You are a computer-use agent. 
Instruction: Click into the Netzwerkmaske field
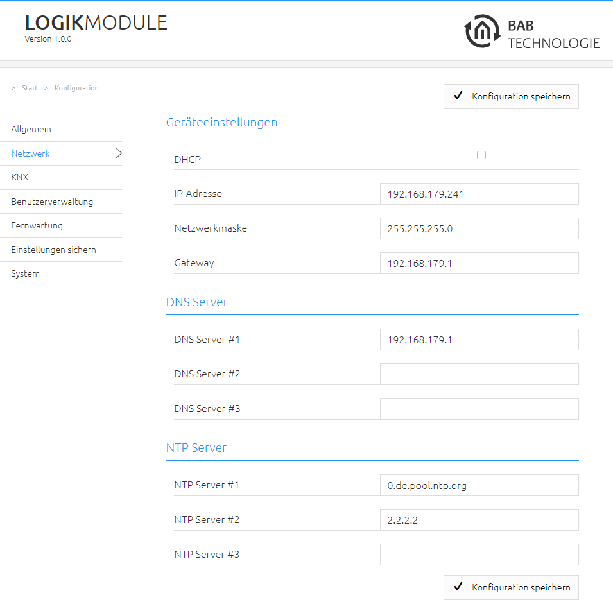[x=479, y=228]
